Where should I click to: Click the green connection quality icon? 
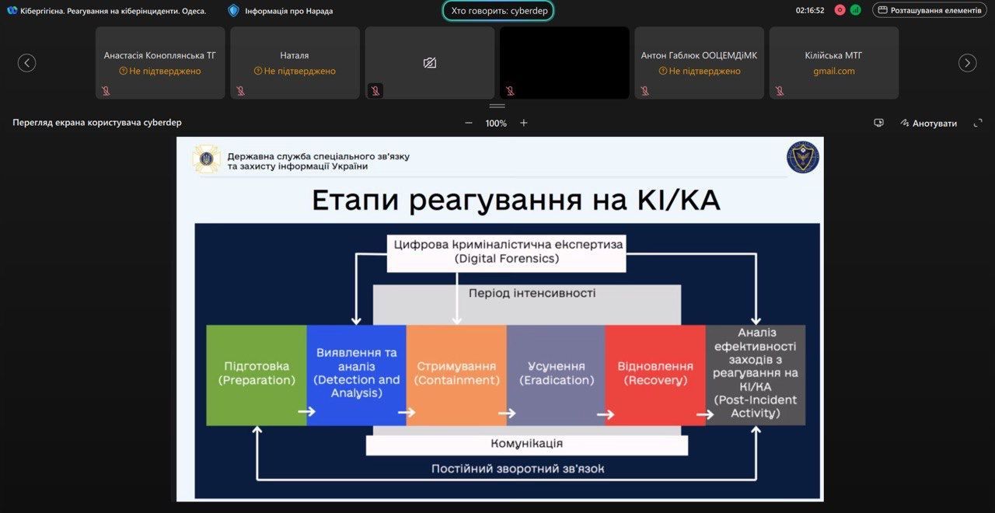(x=856, y=10)
